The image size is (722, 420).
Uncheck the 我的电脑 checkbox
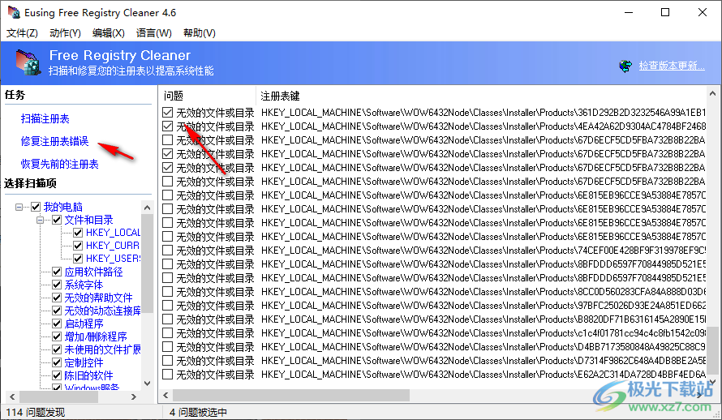[36, 207]
